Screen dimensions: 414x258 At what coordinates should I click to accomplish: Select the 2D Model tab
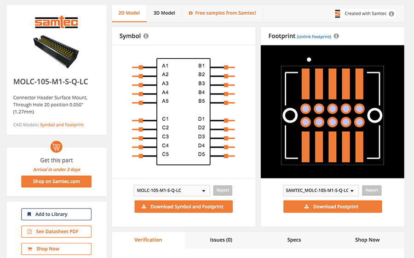(x=129, y=13)
